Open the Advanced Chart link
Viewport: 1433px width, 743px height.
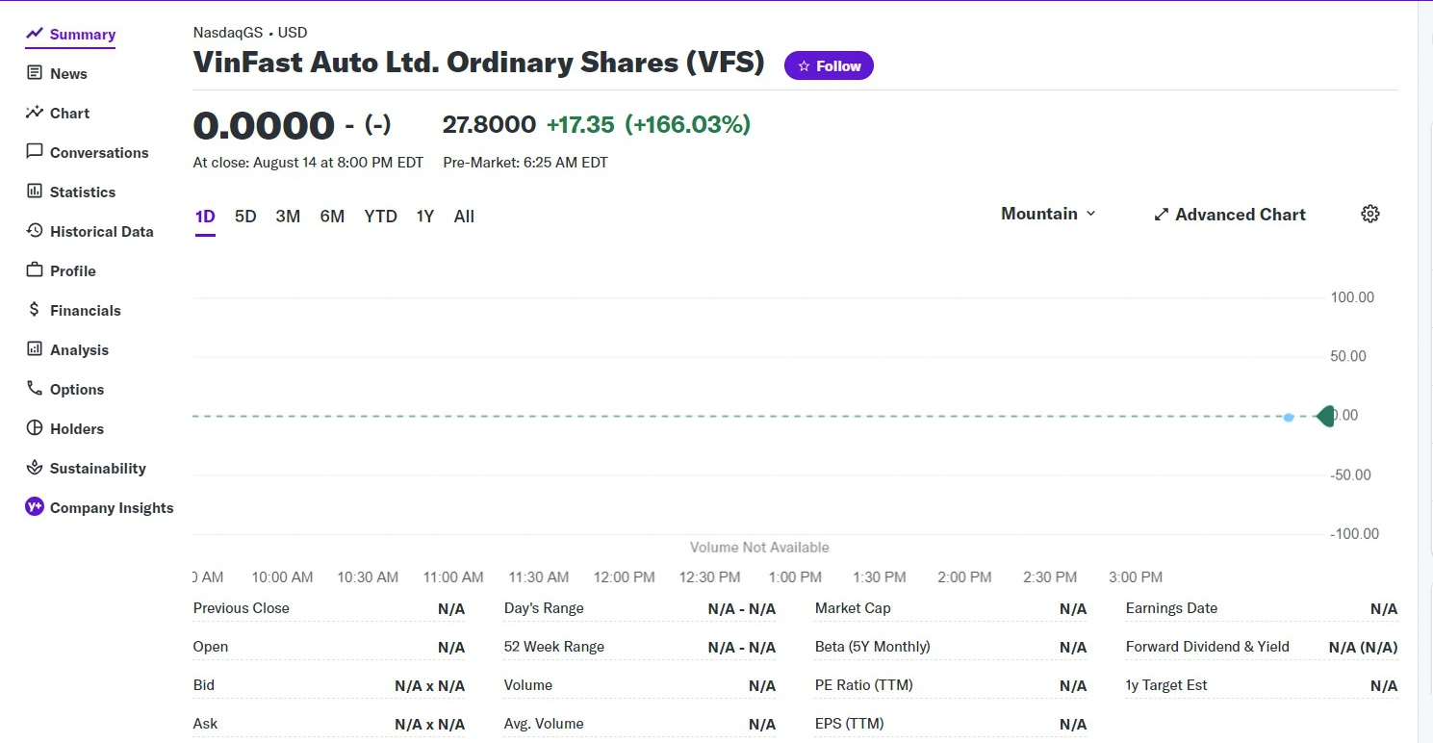(1229, 214)
